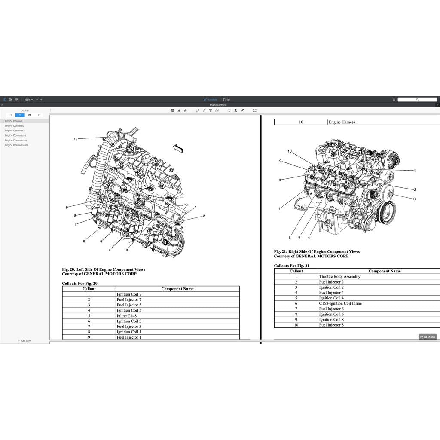Decrease zoom with the minus control

pos(37,99)
